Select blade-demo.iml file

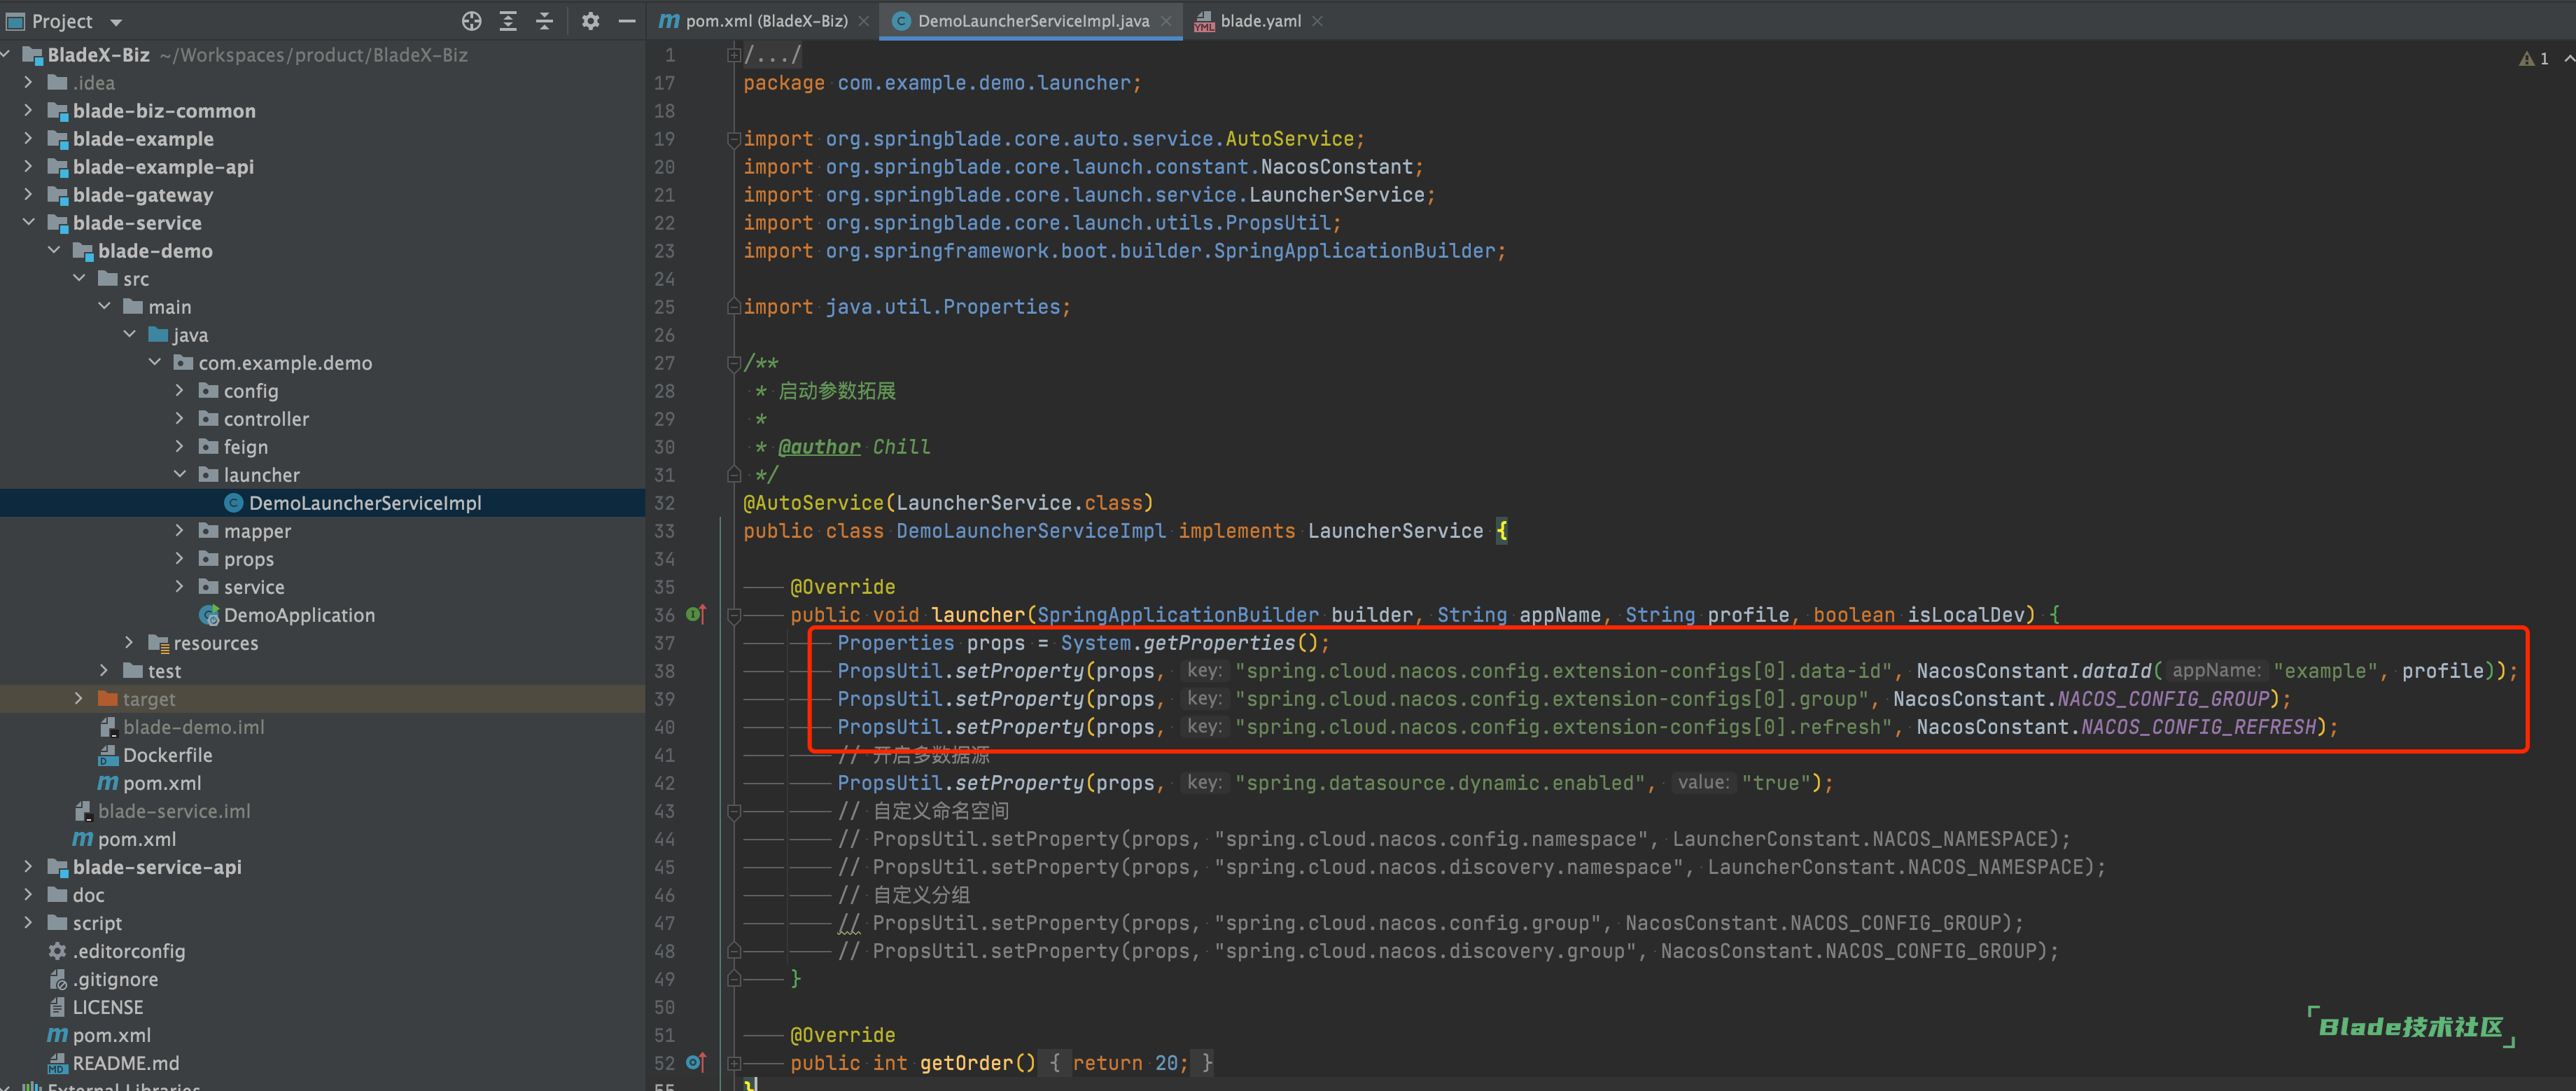coord(193,727)
